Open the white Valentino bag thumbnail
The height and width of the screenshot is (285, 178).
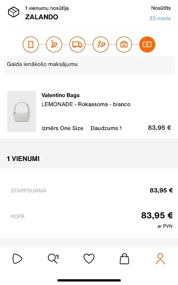[x=22, y=111]
